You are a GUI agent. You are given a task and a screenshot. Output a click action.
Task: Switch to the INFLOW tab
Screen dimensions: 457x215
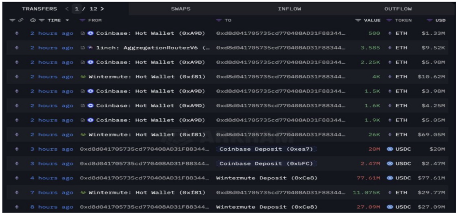tap(289, 9)
